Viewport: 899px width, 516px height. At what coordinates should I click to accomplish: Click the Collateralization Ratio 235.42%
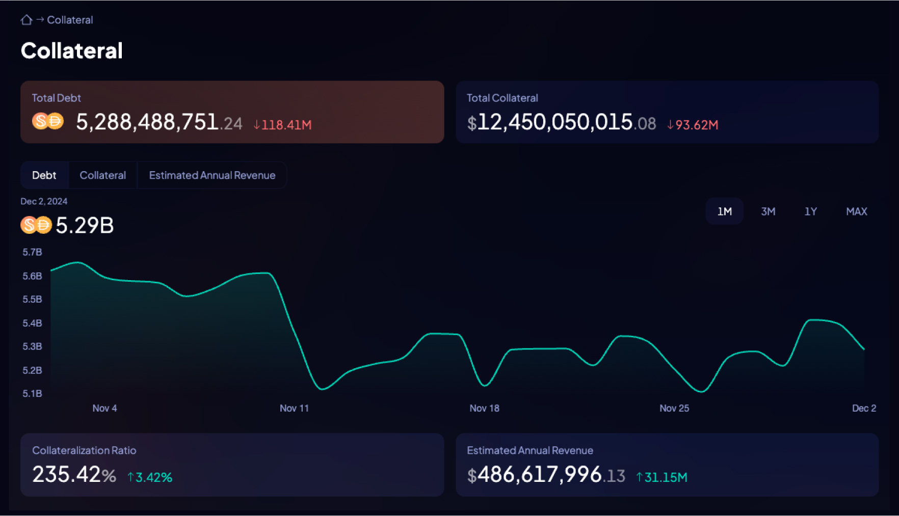[74, 475]
